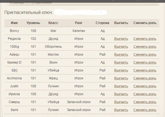The width and height of the screenshot is (165, 117).
Task: Click Сменить роль for player Редиска
Action: (145, 39)
